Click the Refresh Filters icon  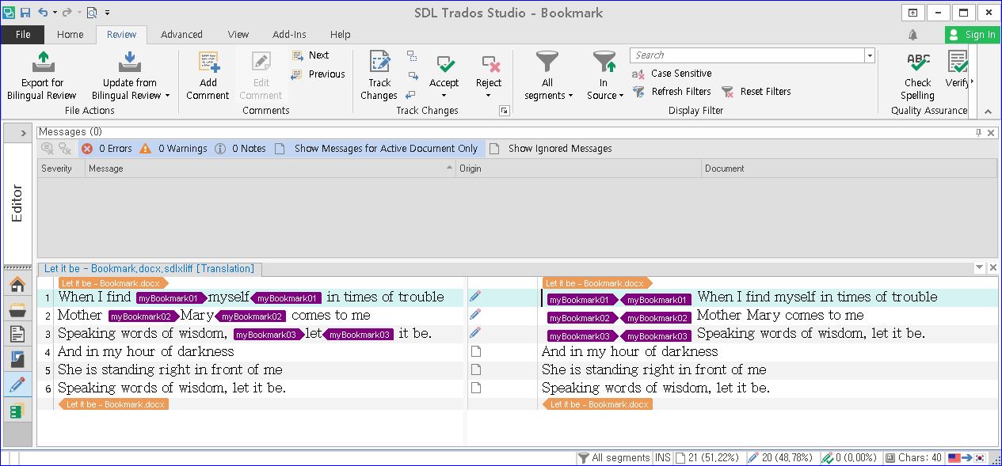(638, 92)
